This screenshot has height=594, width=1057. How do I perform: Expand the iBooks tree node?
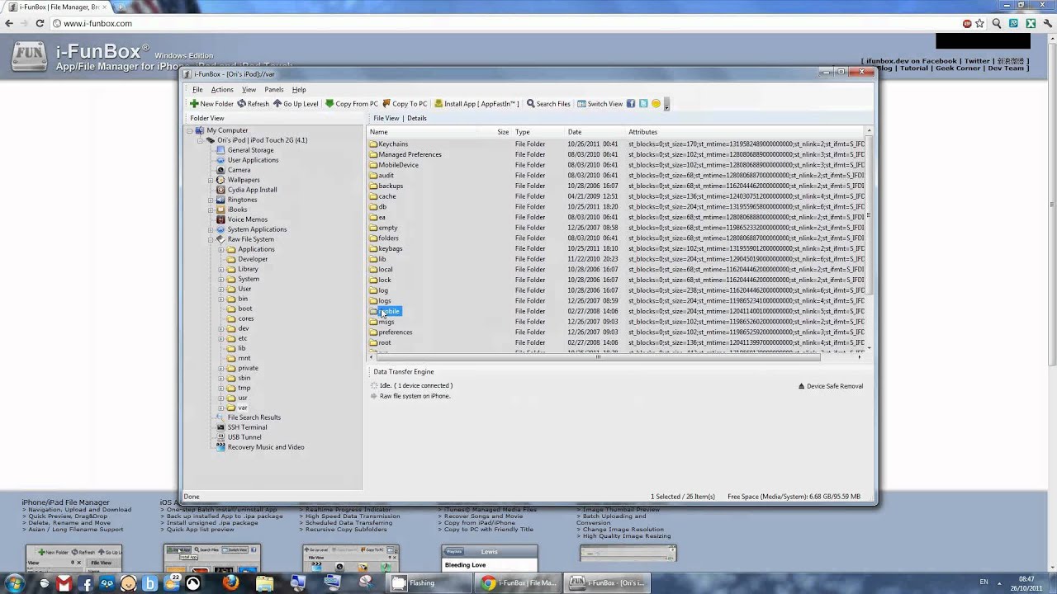[x=211, y=210]
